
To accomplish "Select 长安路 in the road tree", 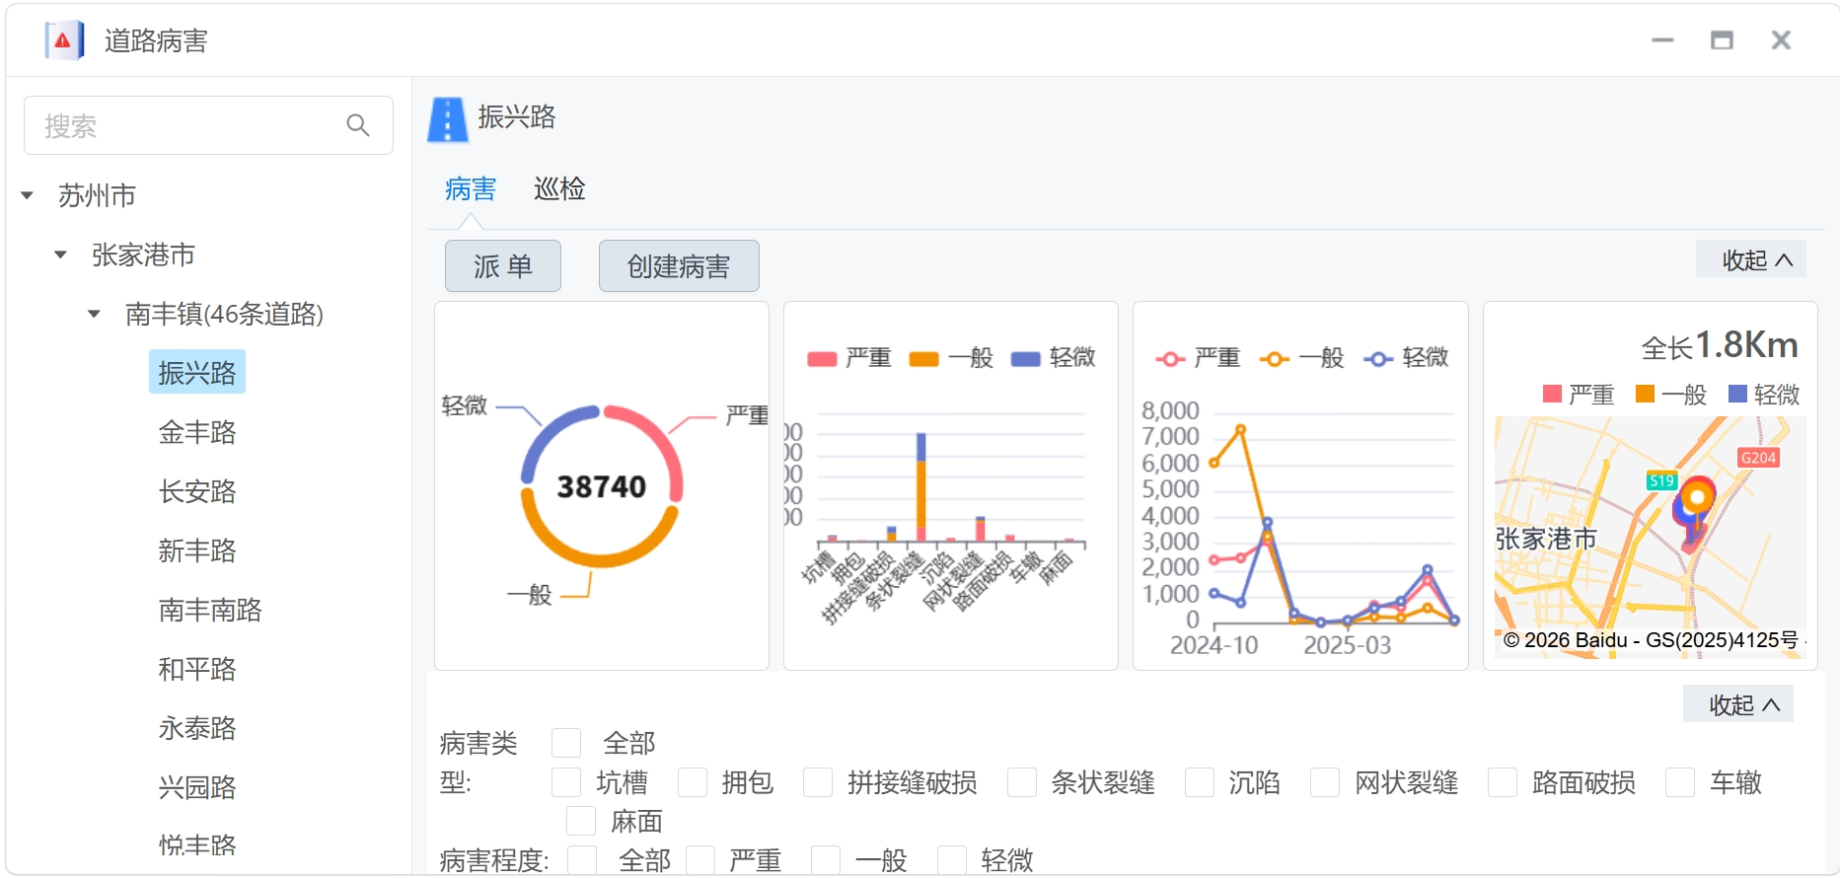I will [x=197, y=491].
